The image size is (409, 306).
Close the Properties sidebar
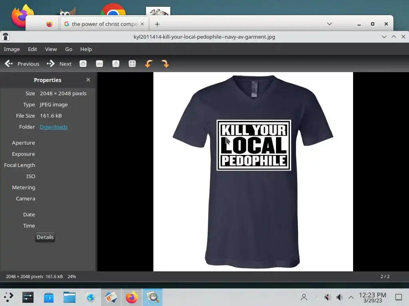pos(88,80)
